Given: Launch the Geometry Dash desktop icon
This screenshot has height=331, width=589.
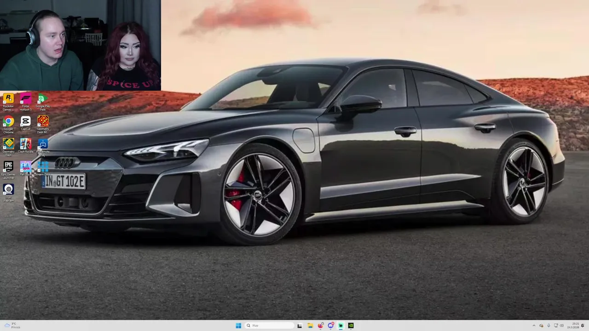Looking at the screenshot, I should pyautogui.click(x=8, y=147).
